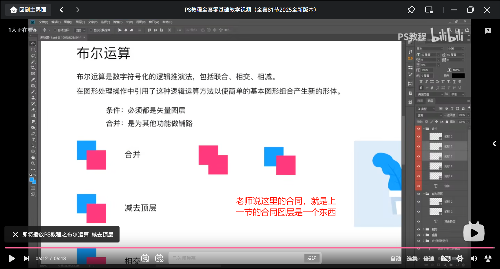Viewport: 500px width, 269px height.
Task: Open the 窗口(W) menu
Action: [154, 22]
